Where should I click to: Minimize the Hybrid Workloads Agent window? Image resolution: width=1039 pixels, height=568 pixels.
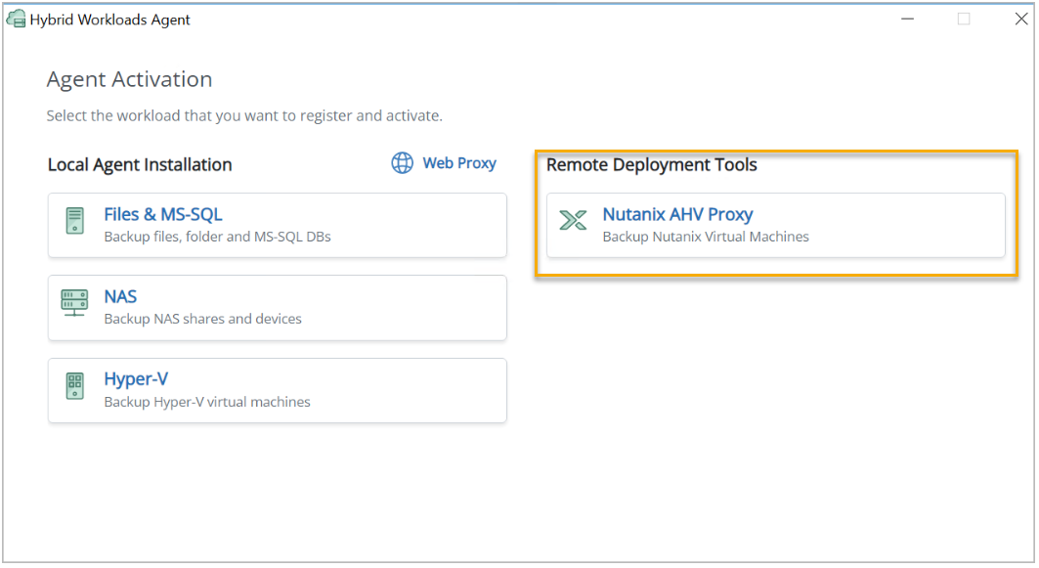tap(907, 19)
